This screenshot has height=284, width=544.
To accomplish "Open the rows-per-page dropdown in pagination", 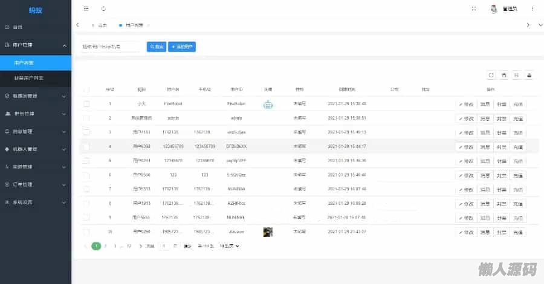I will click(x=229, y=246).
